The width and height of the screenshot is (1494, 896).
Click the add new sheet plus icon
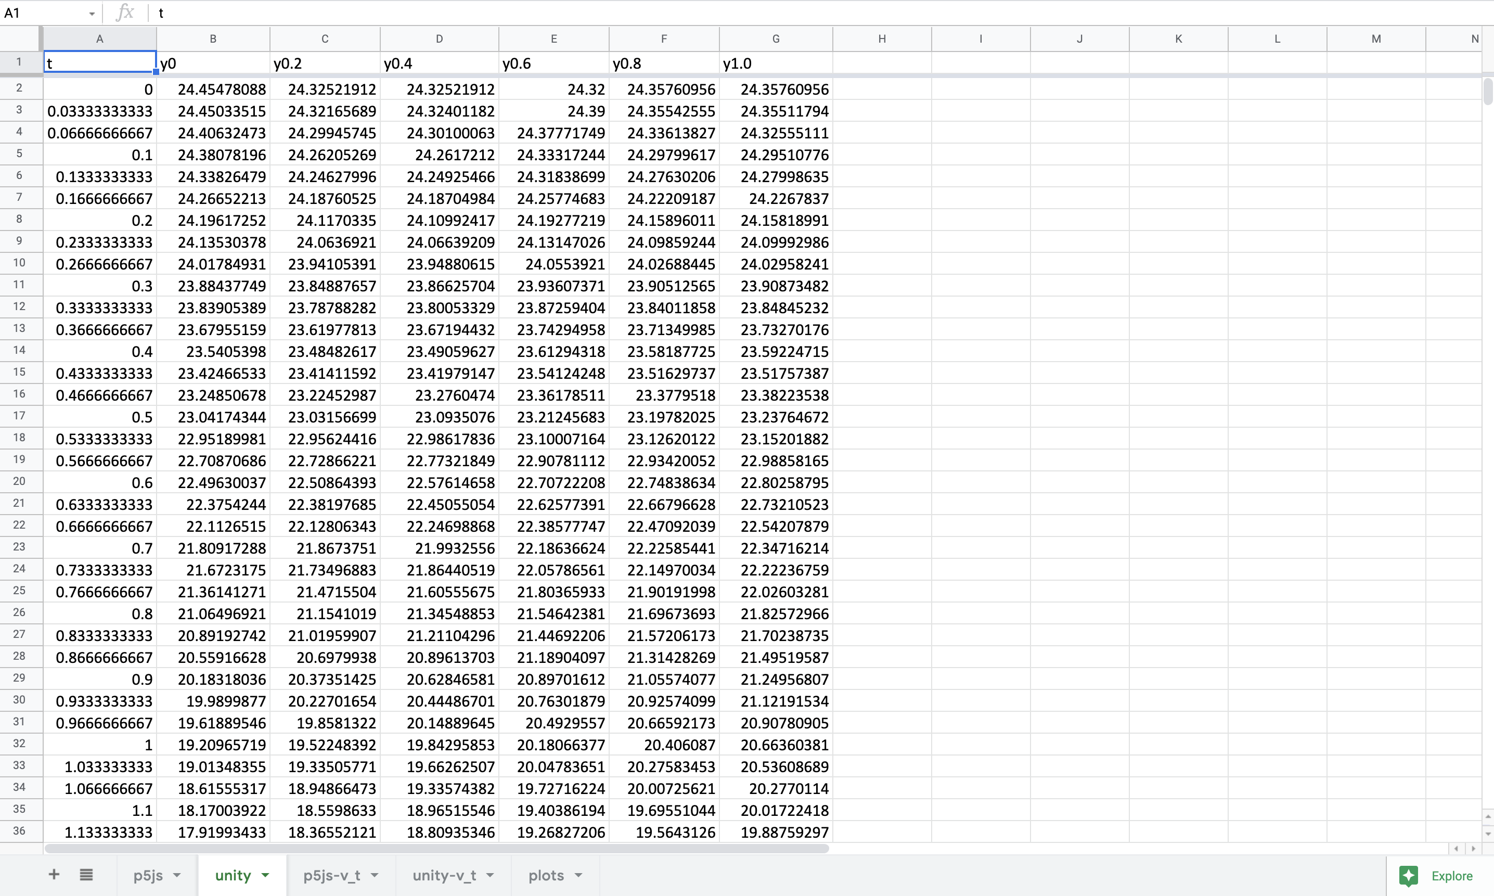coord(54,875)
